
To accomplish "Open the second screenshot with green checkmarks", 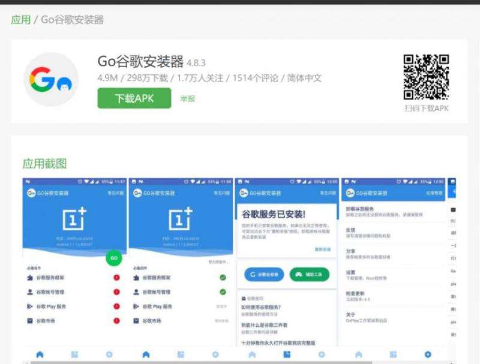I will pos(181,269).
